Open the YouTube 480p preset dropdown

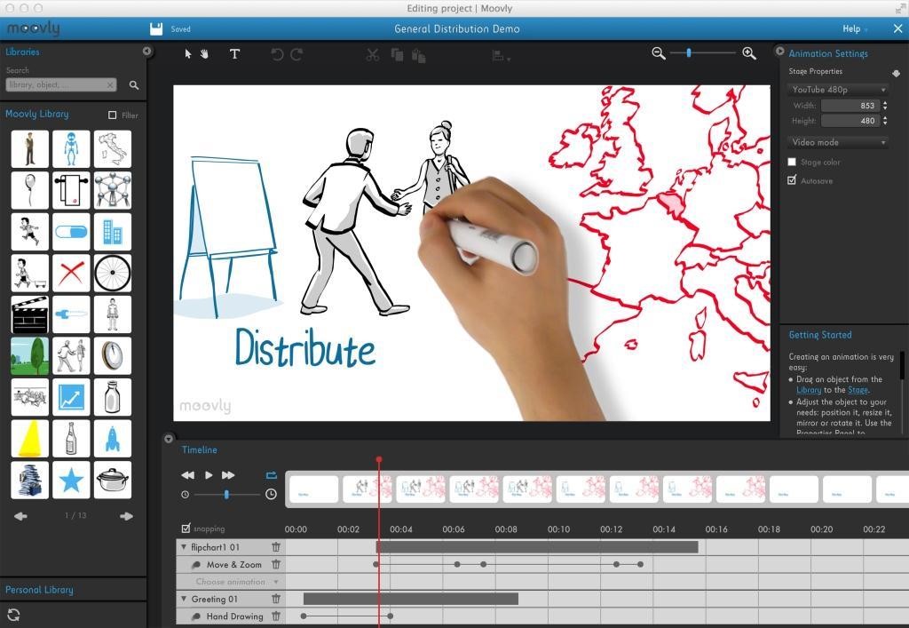838,90
